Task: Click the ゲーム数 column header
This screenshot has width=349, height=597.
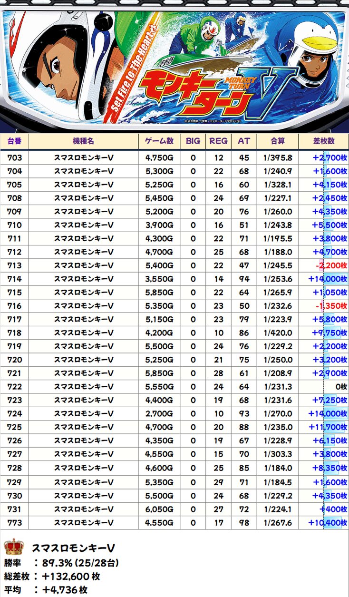Action: point(159,141)
